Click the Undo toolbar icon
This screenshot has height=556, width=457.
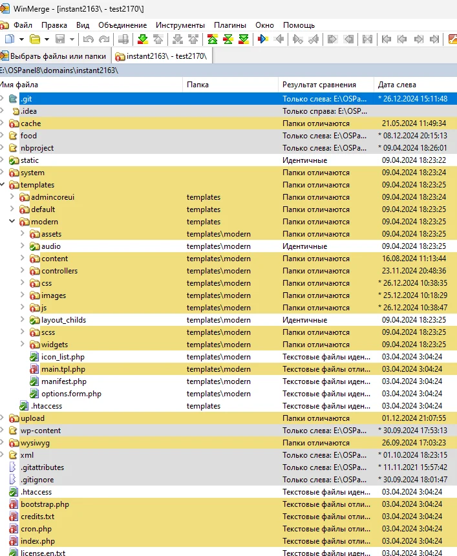(88, 39)
